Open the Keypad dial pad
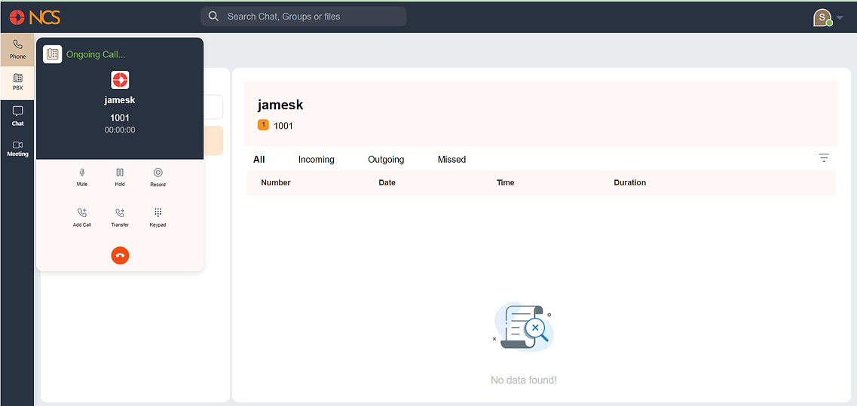 pos(158,218)
